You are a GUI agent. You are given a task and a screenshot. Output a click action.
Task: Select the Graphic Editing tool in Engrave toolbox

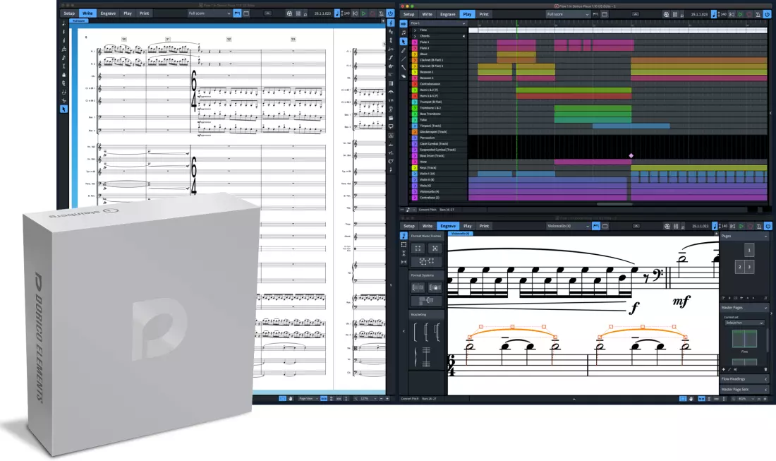[404, 235]
